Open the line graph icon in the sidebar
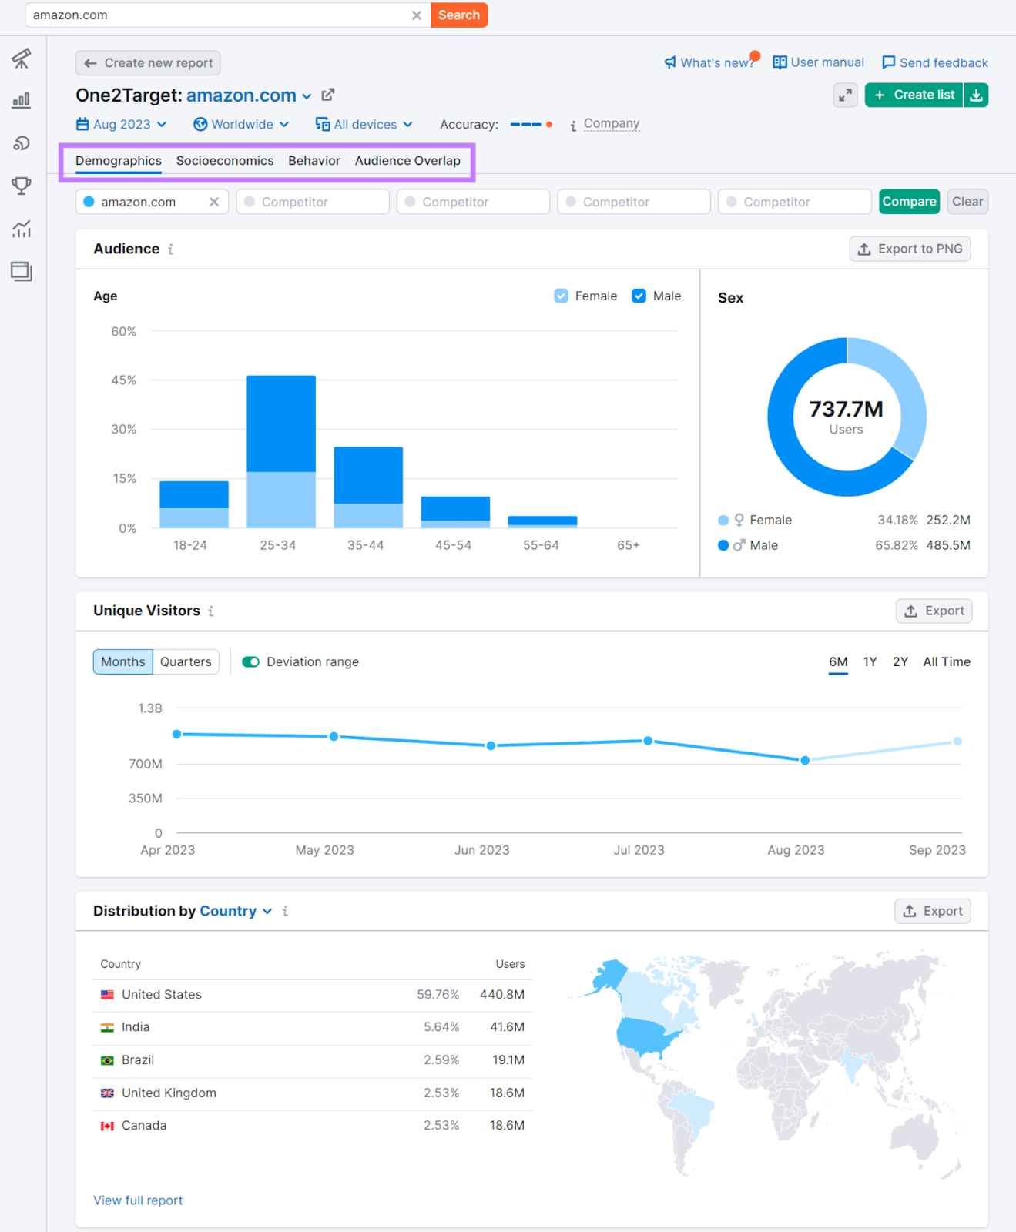The image size is (1016, 1232). click(22, 229)
